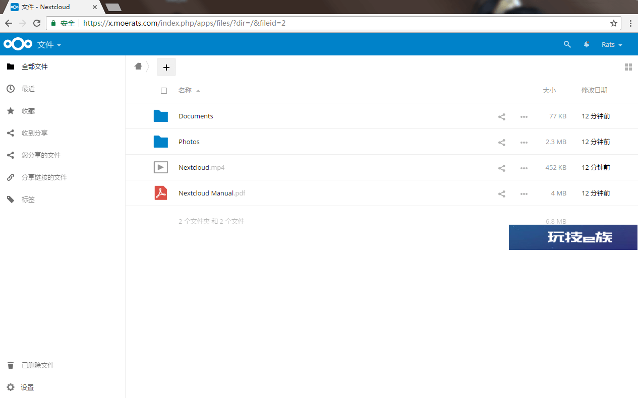Open more actions for Nextcloud.mp4

[x=524, y=168]
